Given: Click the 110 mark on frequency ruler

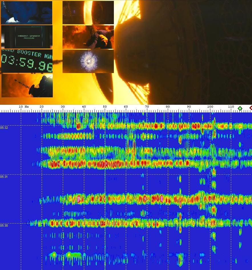Looking at the screenshot, I should coord(231,107).
